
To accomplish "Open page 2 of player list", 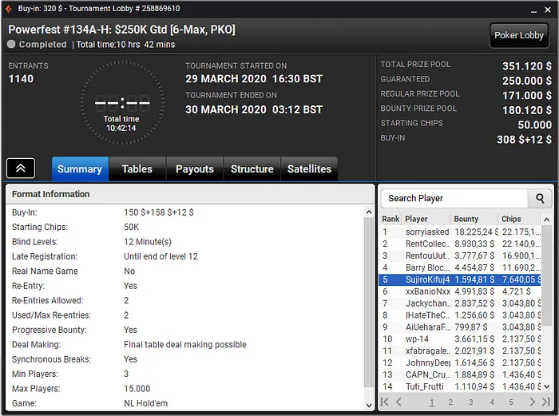I will [x=450, y=402].
